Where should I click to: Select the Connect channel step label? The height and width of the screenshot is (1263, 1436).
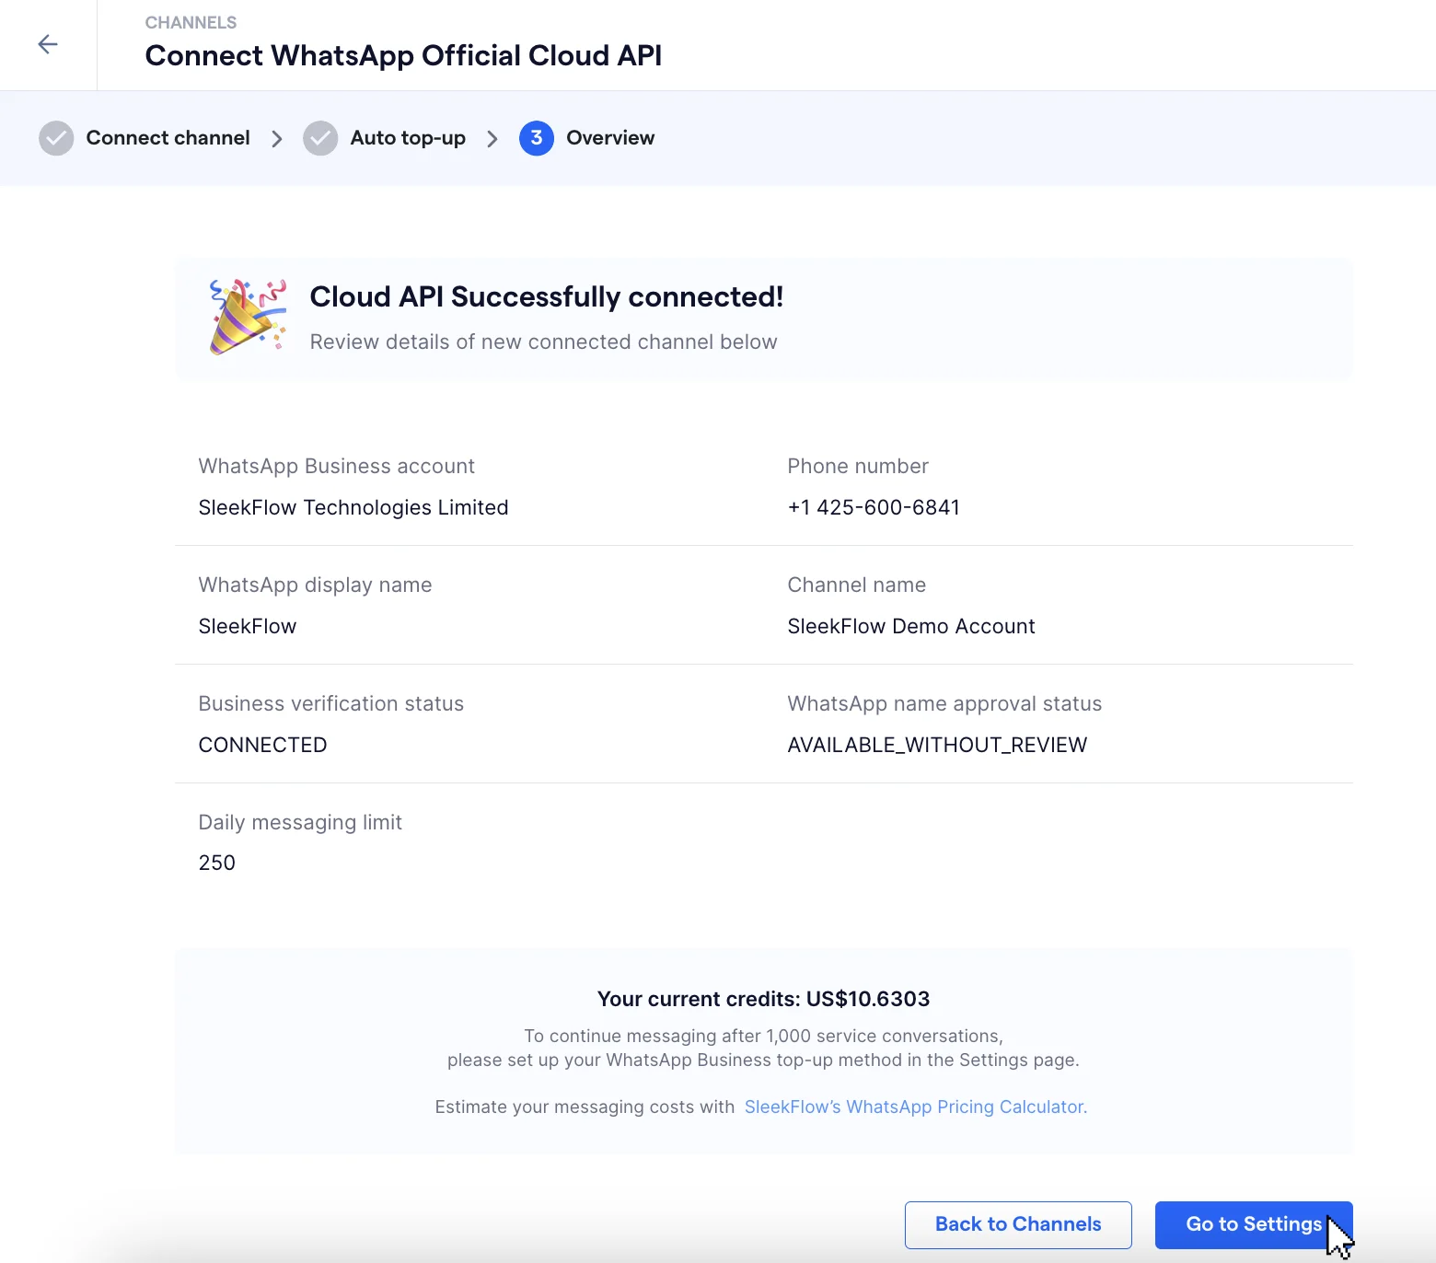pos(167,137)
